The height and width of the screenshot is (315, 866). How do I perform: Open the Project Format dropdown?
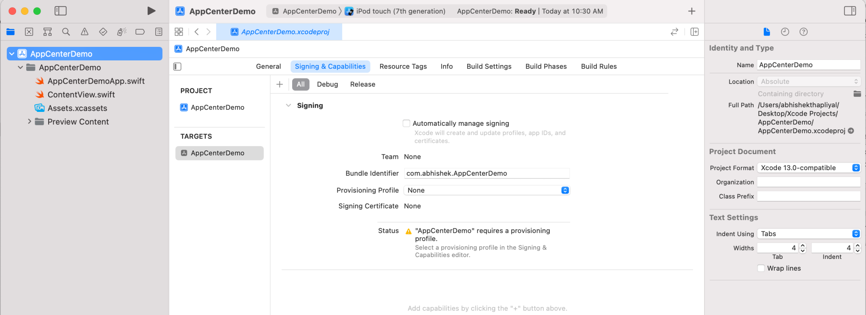(808, 168)
